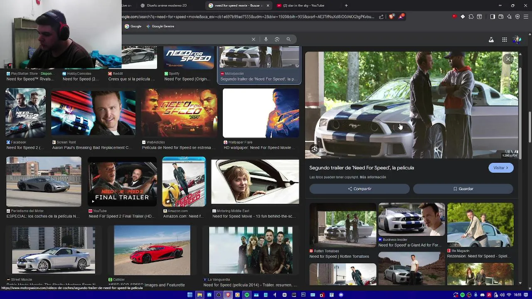Open Business Insider related image
The width and height of the screenshot is (532, 299).
click(411, 219)
